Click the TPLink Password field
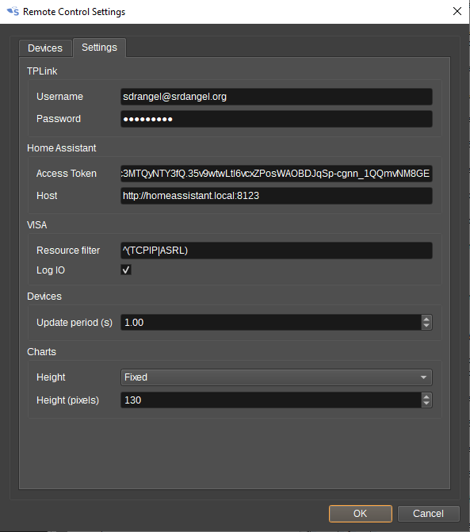This screenshot has height=532, width=470. [x=277, y=119]
